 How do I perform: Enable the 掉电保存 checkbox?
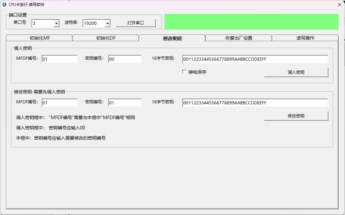pyautogui.click(x=185, y=72)
